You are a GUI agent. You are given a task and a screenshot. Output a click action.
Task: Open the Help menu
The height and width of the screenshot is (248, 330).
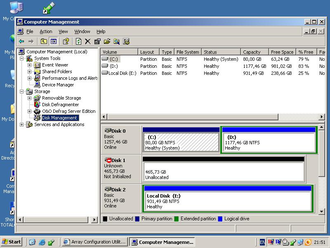pos(101,31)
